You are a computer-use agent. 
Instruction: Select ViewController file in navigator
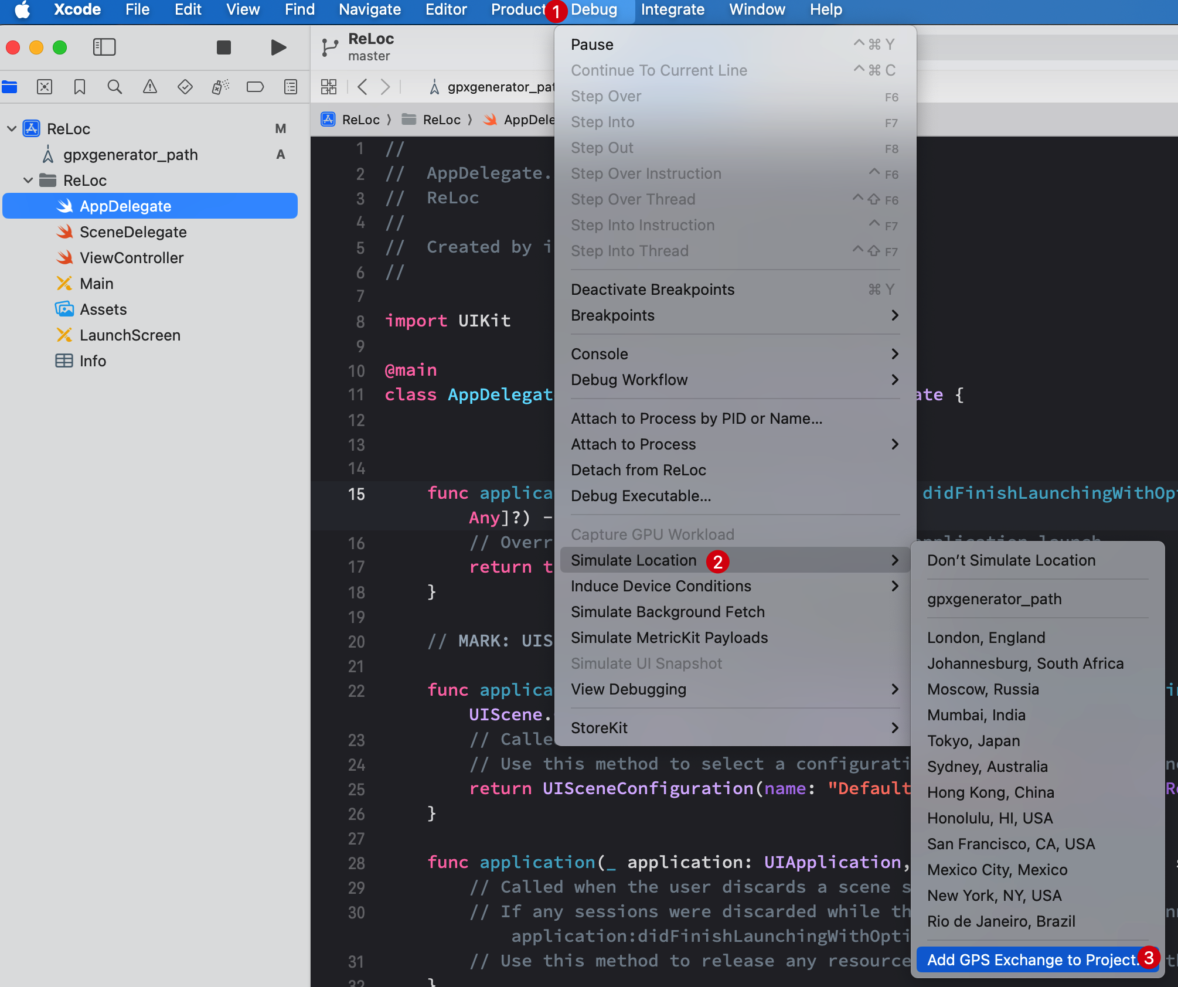pos(131,258)
